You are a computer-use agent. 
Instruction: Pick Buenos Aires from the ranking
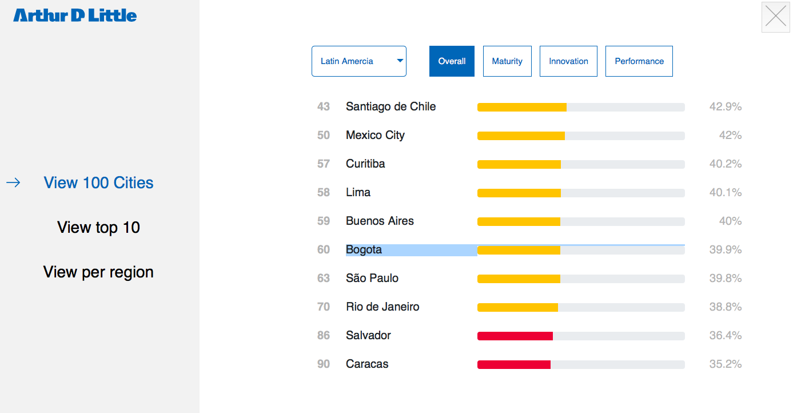(x=380, y=221)
